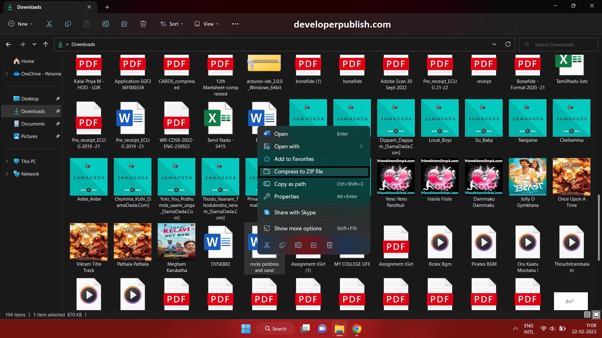602x338 pixels.
Task: Choose Compress to ZIP file from context menu
Action: [x=298, y=172]
